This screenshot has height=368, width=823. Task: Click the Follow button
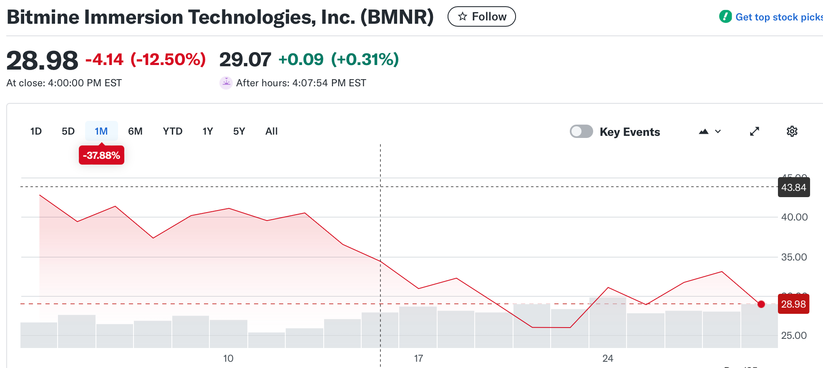481,16
